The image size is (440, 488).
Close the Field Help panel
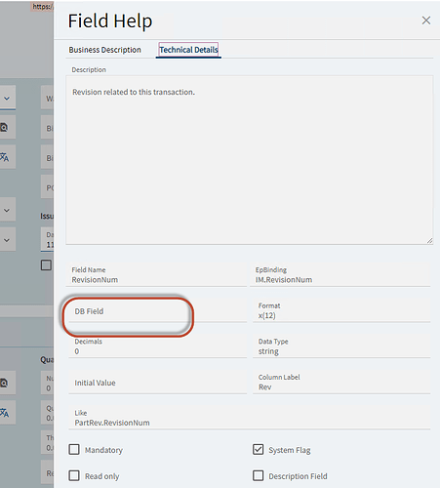pyautogui.click(x=426, y=20)
